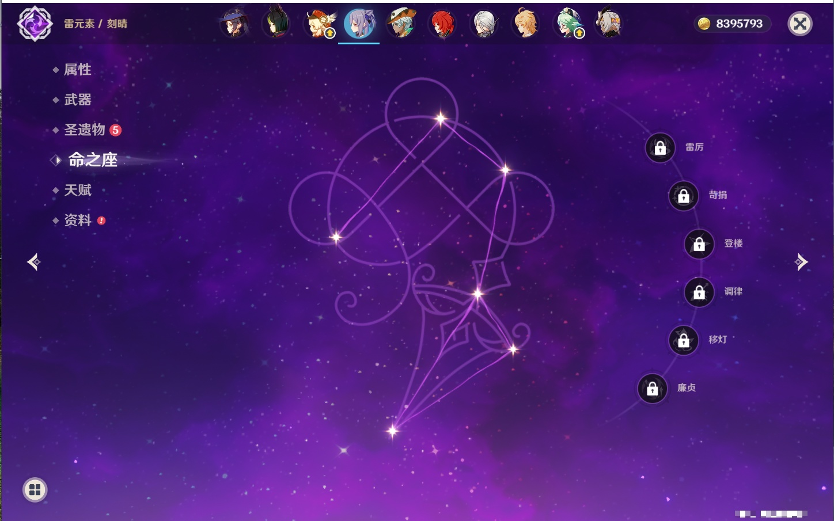Select the Mona avatar with witch hat

pos(235,24)
